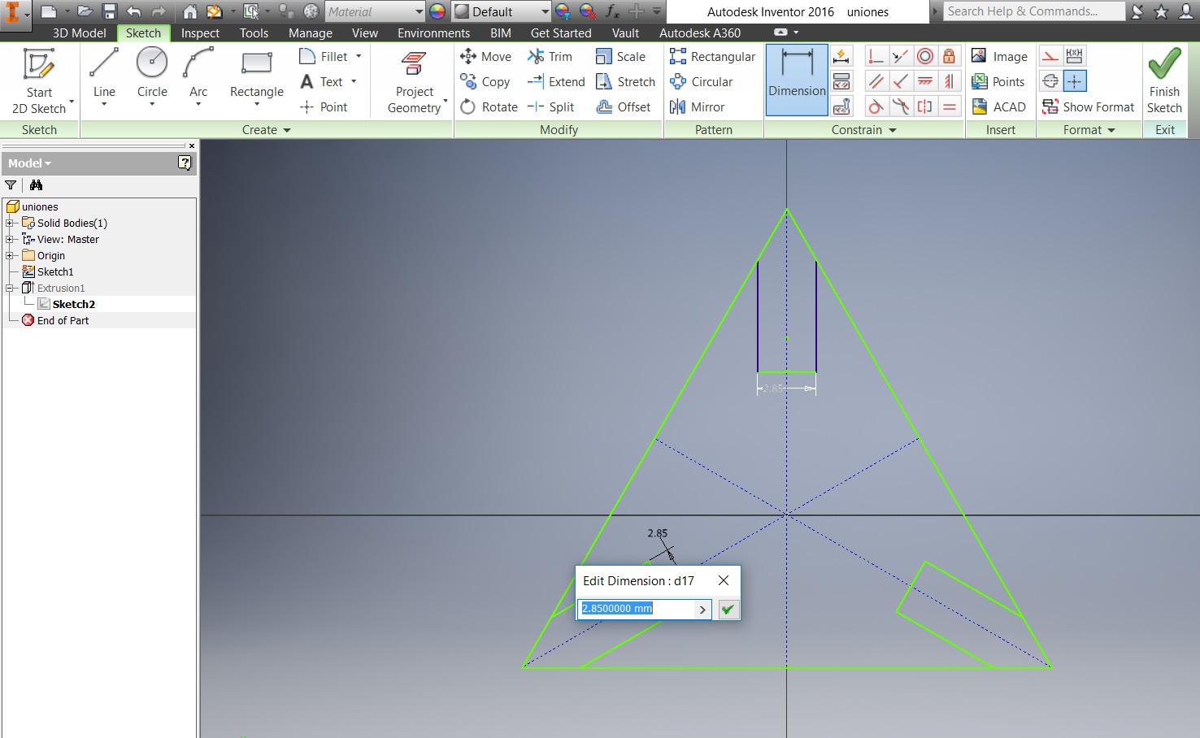Open the Environments tab
This screenshot has height=738, width=1200.
(x=433, y=33)
